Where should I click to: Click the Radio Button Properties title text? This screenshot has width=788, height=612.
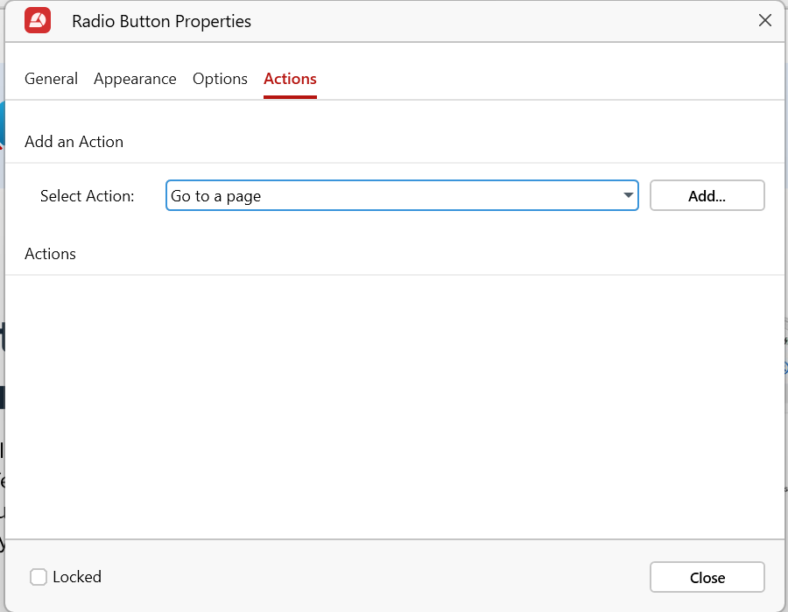tap(161, 21)
